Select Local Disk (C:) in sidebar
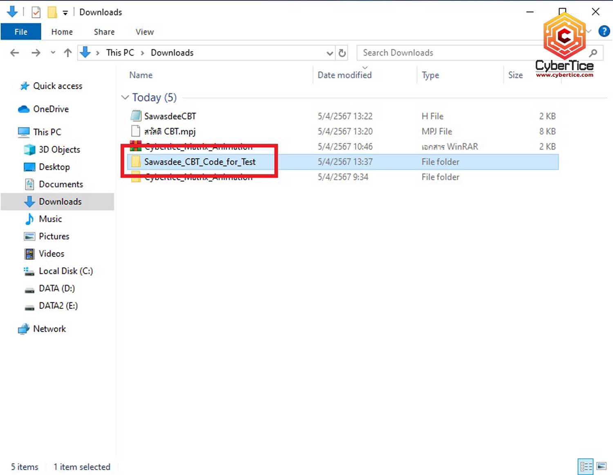Screen dimensions: 613x475 pyautogui.click(x=65, y=271)
